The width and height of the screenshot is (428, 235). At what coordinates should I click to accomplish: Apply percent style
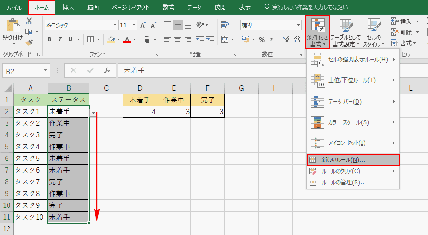[x=262, y=40]
